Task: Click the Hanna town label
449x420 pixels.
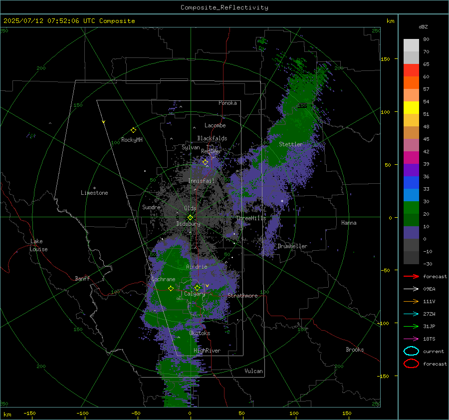Action: pos(349,223)
